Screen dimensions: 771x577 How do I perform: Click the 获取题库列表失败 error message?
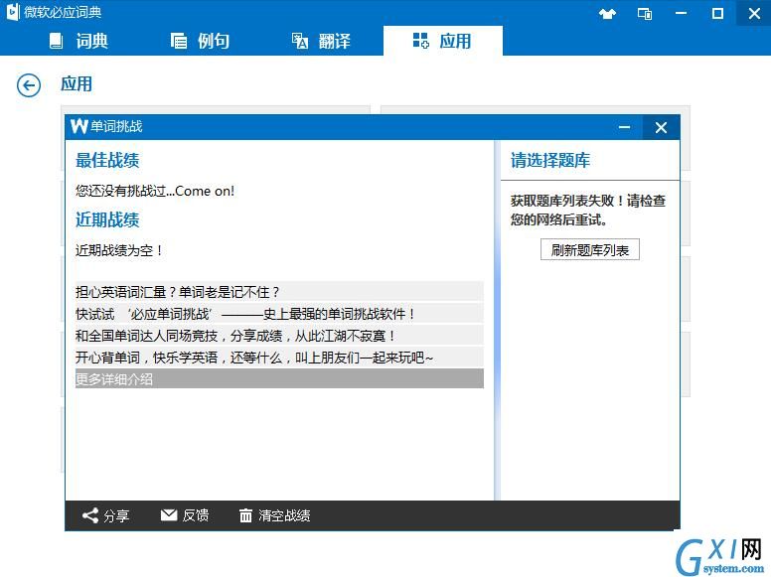tap(588, 210)
